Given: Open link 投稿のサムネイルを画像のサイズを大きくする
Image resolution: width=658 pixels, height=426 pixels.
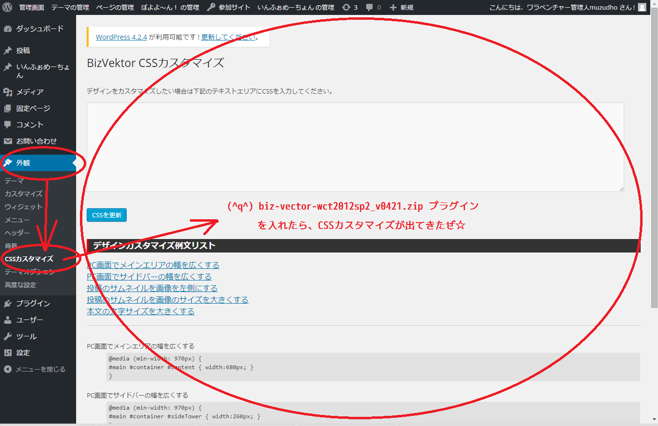Looking at the screenshot, I should [x=168, y=300].
